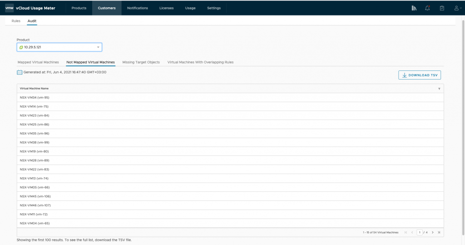
Task: Select row NSX-VM38 (vm-99)
Action: pos(230,142)
